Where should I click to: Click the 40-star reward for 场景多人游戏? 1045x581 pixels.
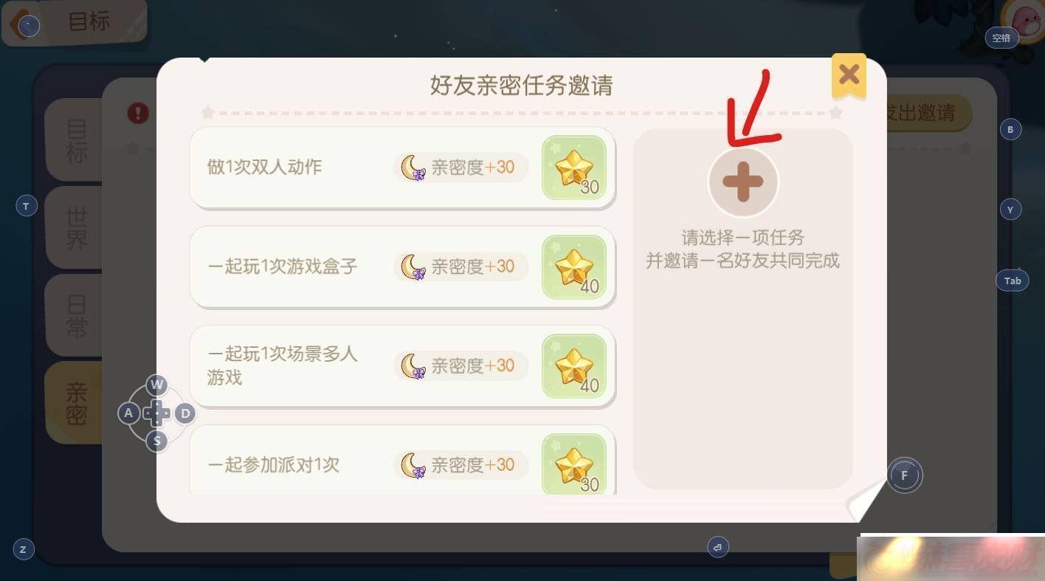click(574, 366)
